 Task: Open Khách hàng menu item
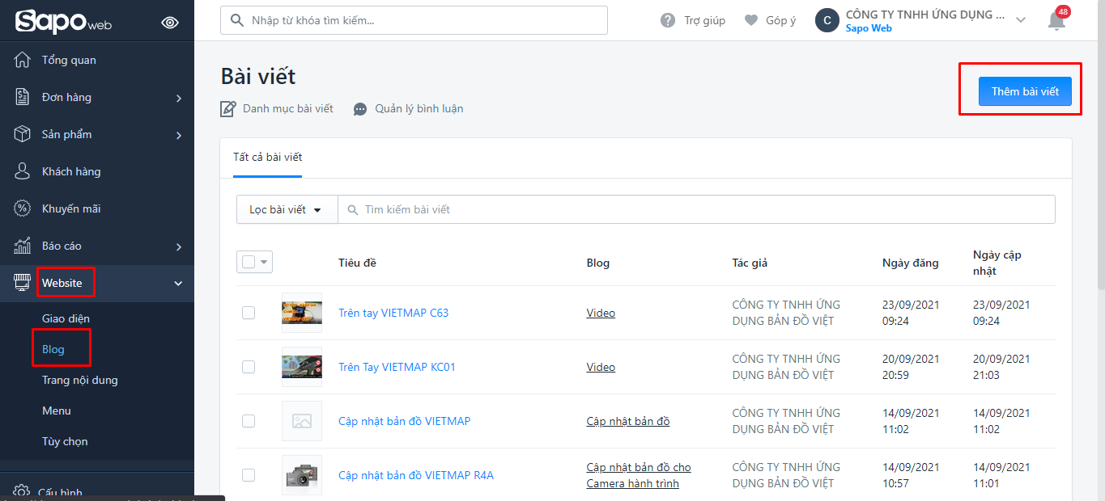click(71, 171)
